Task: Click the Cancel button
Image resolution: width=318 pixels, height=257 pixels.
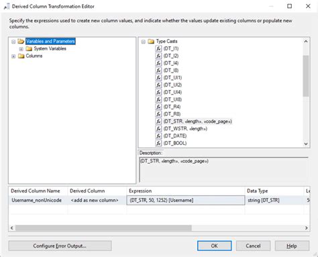Action: 253,246
